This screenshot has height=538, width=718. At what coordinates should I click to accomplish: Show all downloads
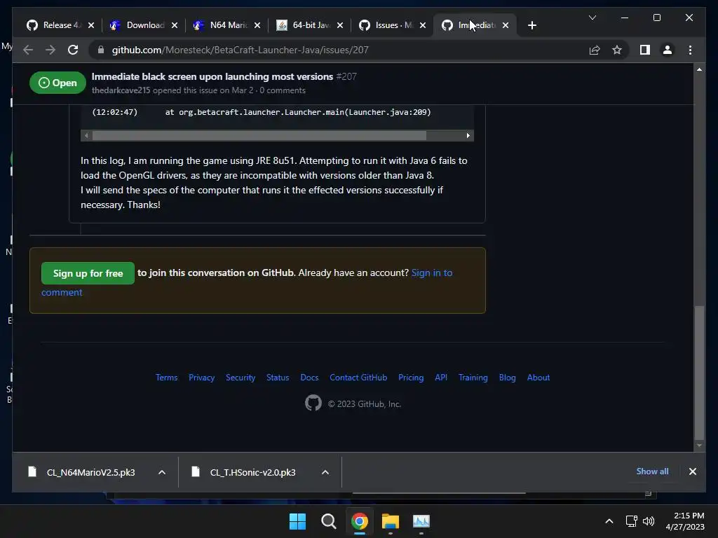coord(652,471)
